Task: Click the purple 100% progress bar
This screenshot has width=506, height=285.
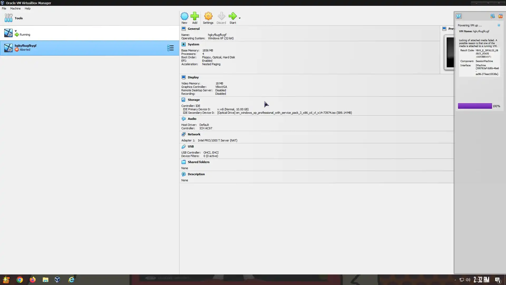Action: tap(475, 106)
